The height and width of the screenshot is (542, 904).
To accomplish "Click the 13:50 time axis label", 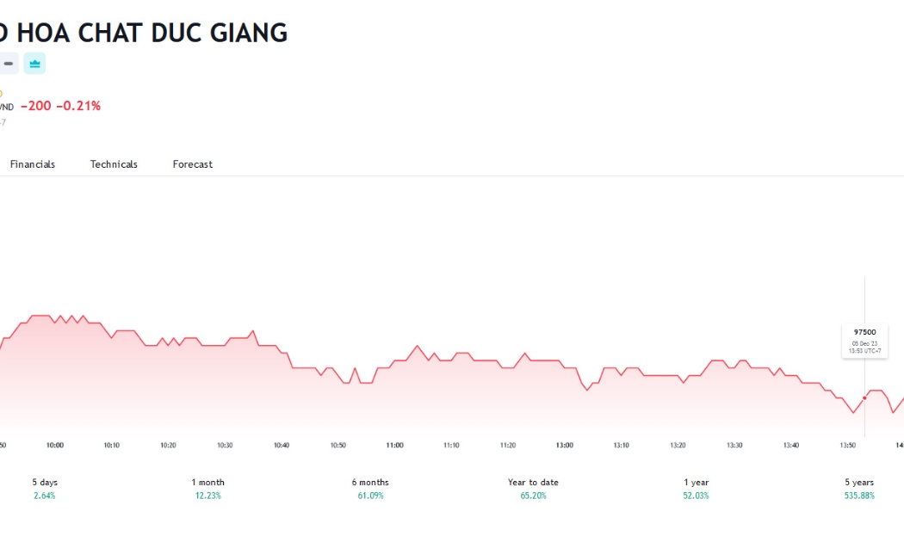I will pyautogui.click(x=847, y=446).
